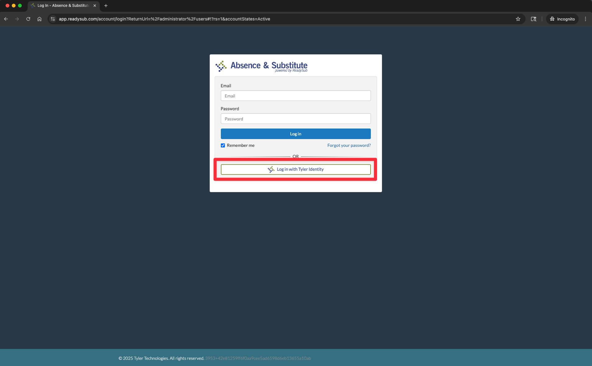Image resolution: width=592 pixels, height=366 pixels.
Task: Open Chrome's three-dot menu
Action: [585, 19]
